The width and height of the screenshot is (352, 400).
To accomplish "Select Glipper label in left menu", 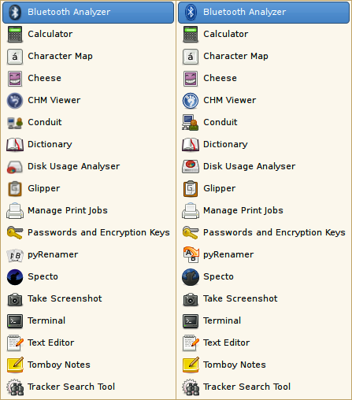I will pyautogui.click(x=44, y=189).
